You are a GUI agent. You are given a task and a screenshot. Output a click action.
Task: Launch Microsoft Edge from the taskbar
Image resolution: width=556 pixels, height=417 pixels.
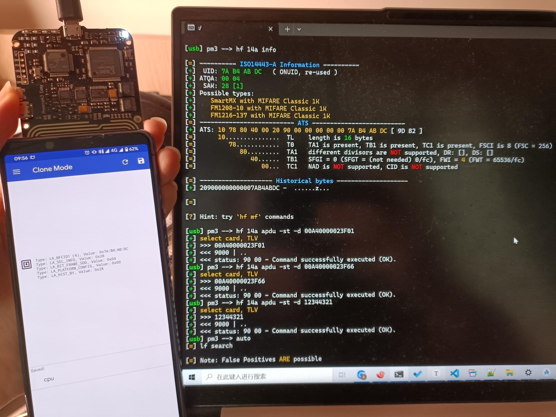(x=362, y=374)
